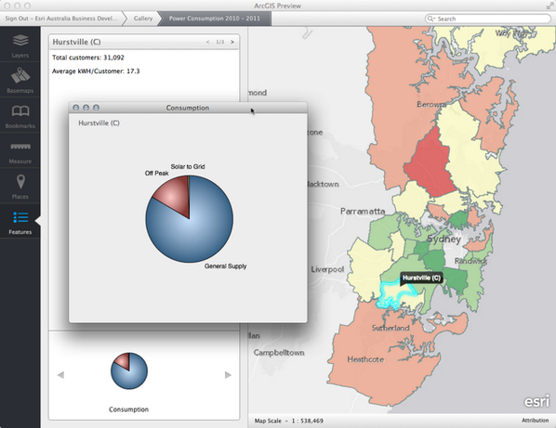Open the Places panel
The image size is (556, 428).
[20, 186]
